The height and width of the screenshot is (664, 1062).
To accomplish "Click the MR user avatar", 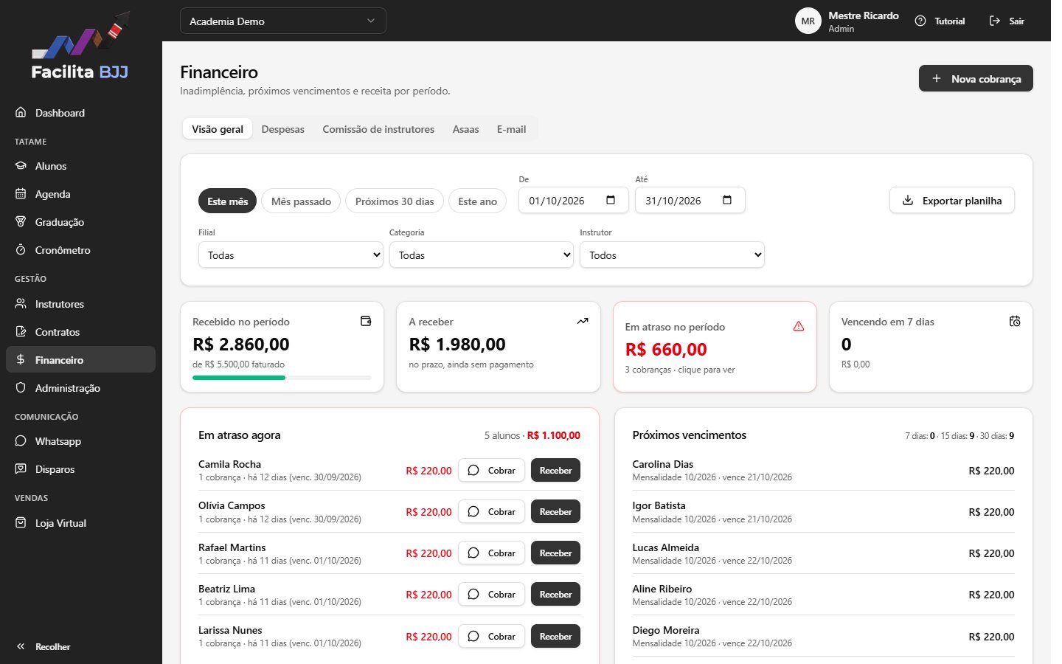I will pyautogui.click(x=808, y=21).
